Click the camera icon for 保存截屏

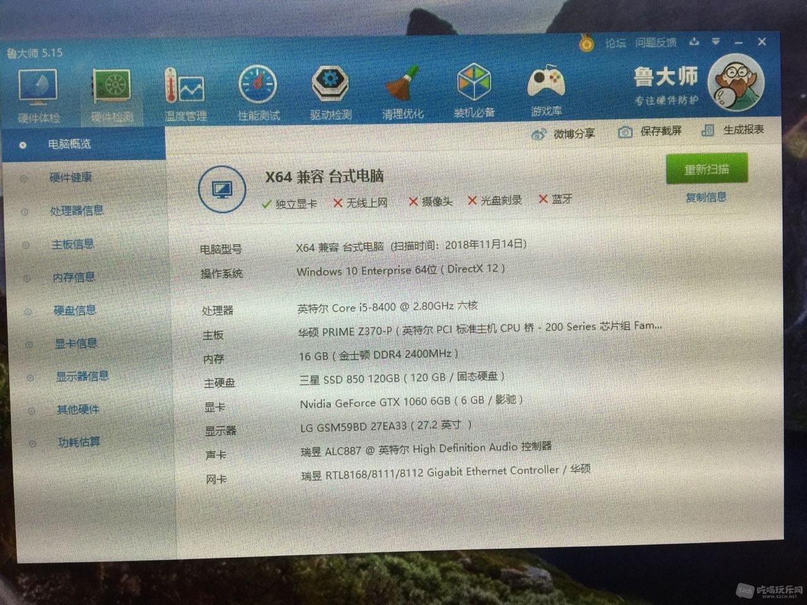coord(625,132)
